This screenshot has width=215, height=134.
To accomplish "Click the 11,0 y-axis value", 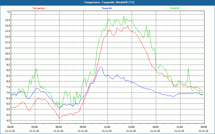I will pos(8,48).
